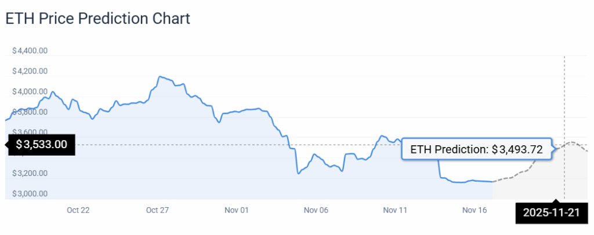This screenshot has height=235, width=594.
Task: Click the $4,400.00 y-axis label
Action: coord(30,51)
